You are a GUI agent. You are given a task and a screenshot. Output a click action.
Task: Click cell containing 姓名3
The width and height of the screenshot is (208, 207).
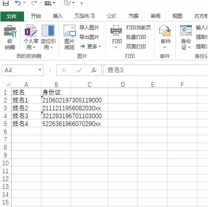[x=26, y=116]
